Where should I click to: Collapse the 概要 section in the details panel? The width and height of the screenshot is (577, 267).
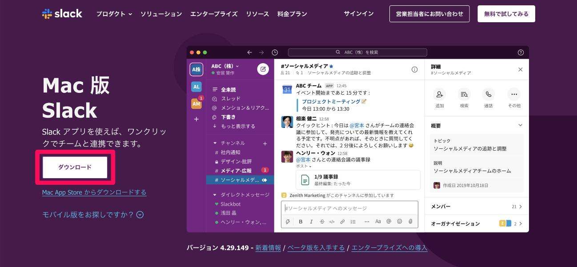pos(520,125)
